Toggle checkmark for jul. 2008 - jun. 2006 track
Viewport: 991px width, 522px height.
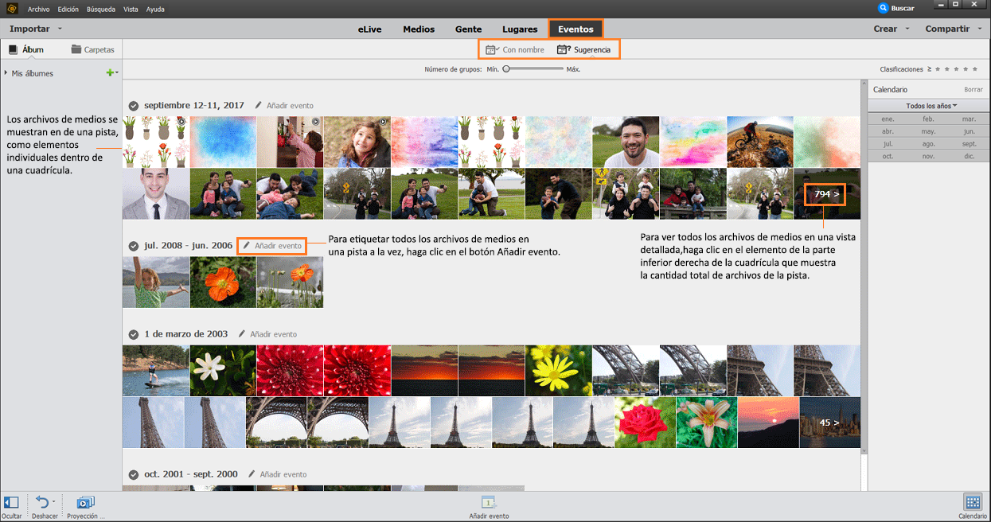click(x=134, y=246)
